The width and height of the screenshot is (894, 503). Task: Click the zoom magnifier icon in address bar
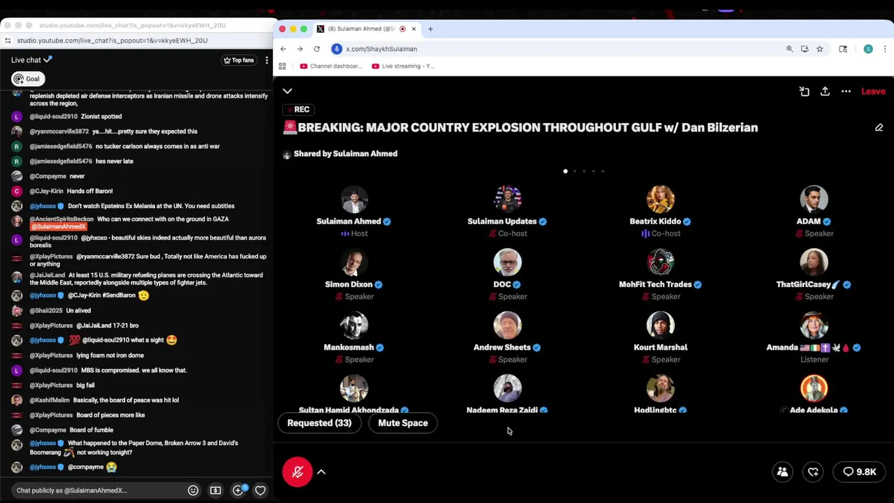pyautogui.click(x=789, y=49)
